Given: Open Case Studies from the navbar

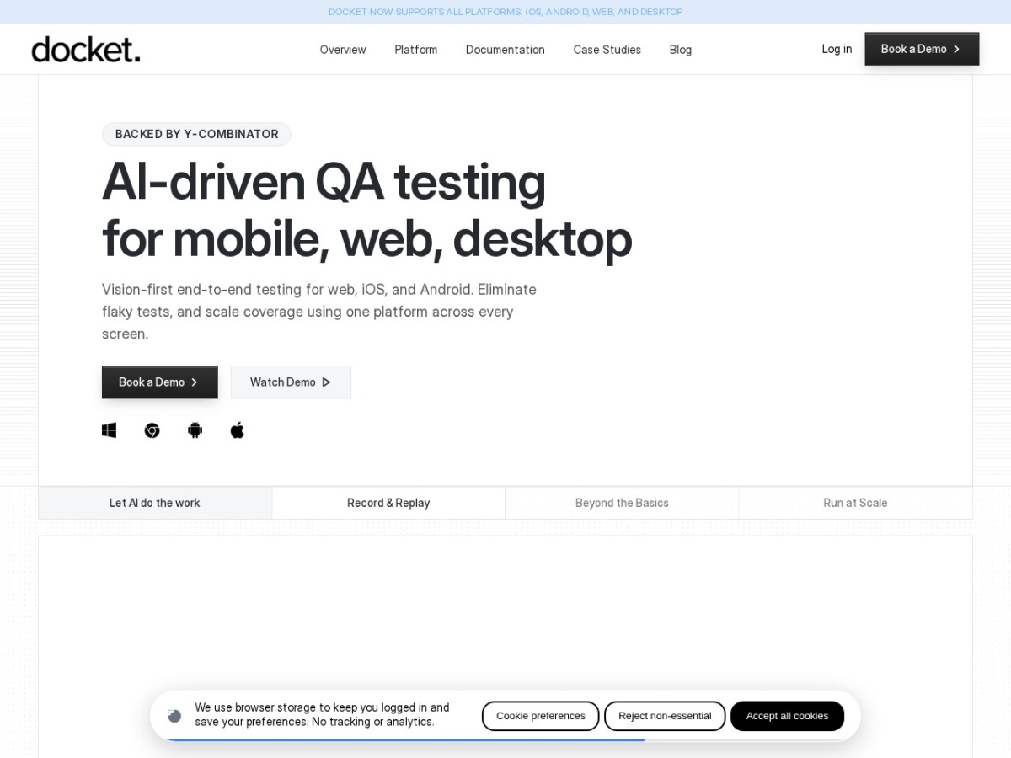Looking at the screenshot, I should 607,50.
